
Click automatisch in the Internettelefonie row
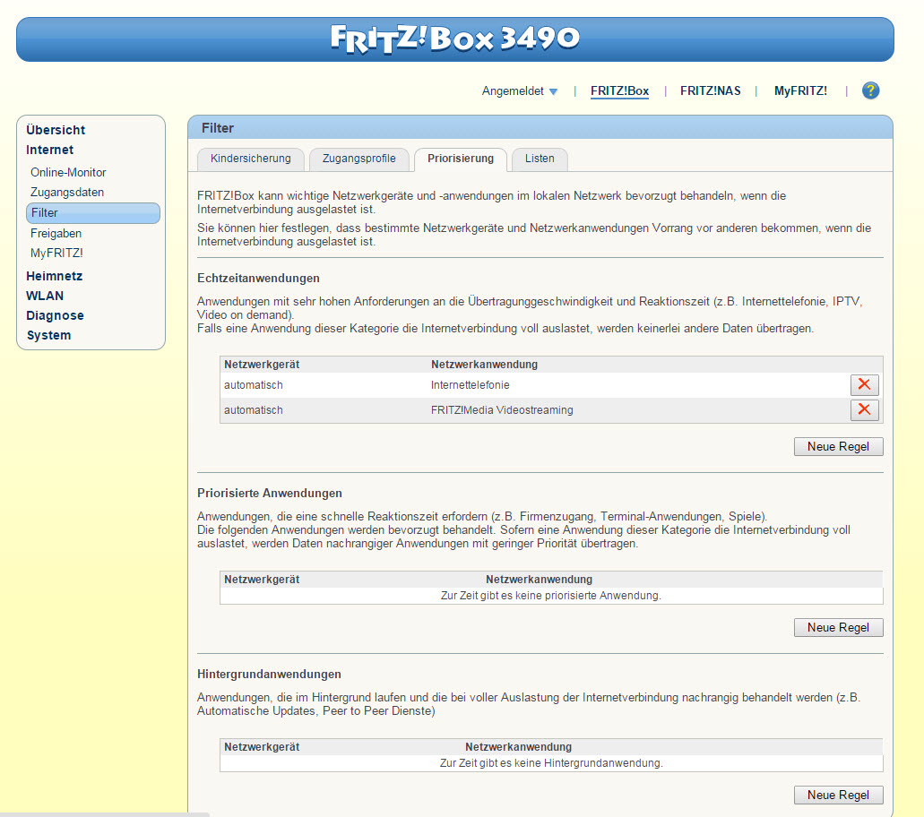pyautogui.click(x=254, y=385)
